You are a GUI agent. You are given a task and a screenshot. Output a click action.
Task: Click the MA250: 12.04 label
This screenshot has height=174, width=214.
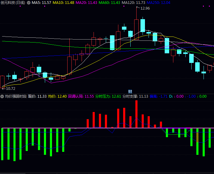coord(158,3)
